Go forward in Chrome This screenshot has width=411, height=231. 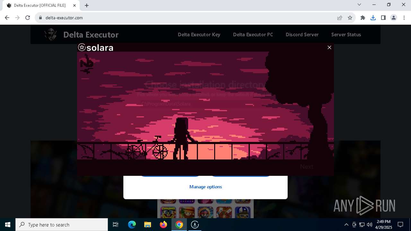coord(17,18)
